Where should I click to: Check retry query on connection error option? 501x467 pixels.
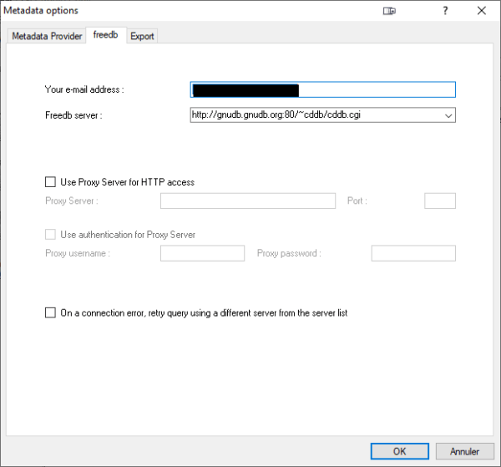tap(50, 312)
